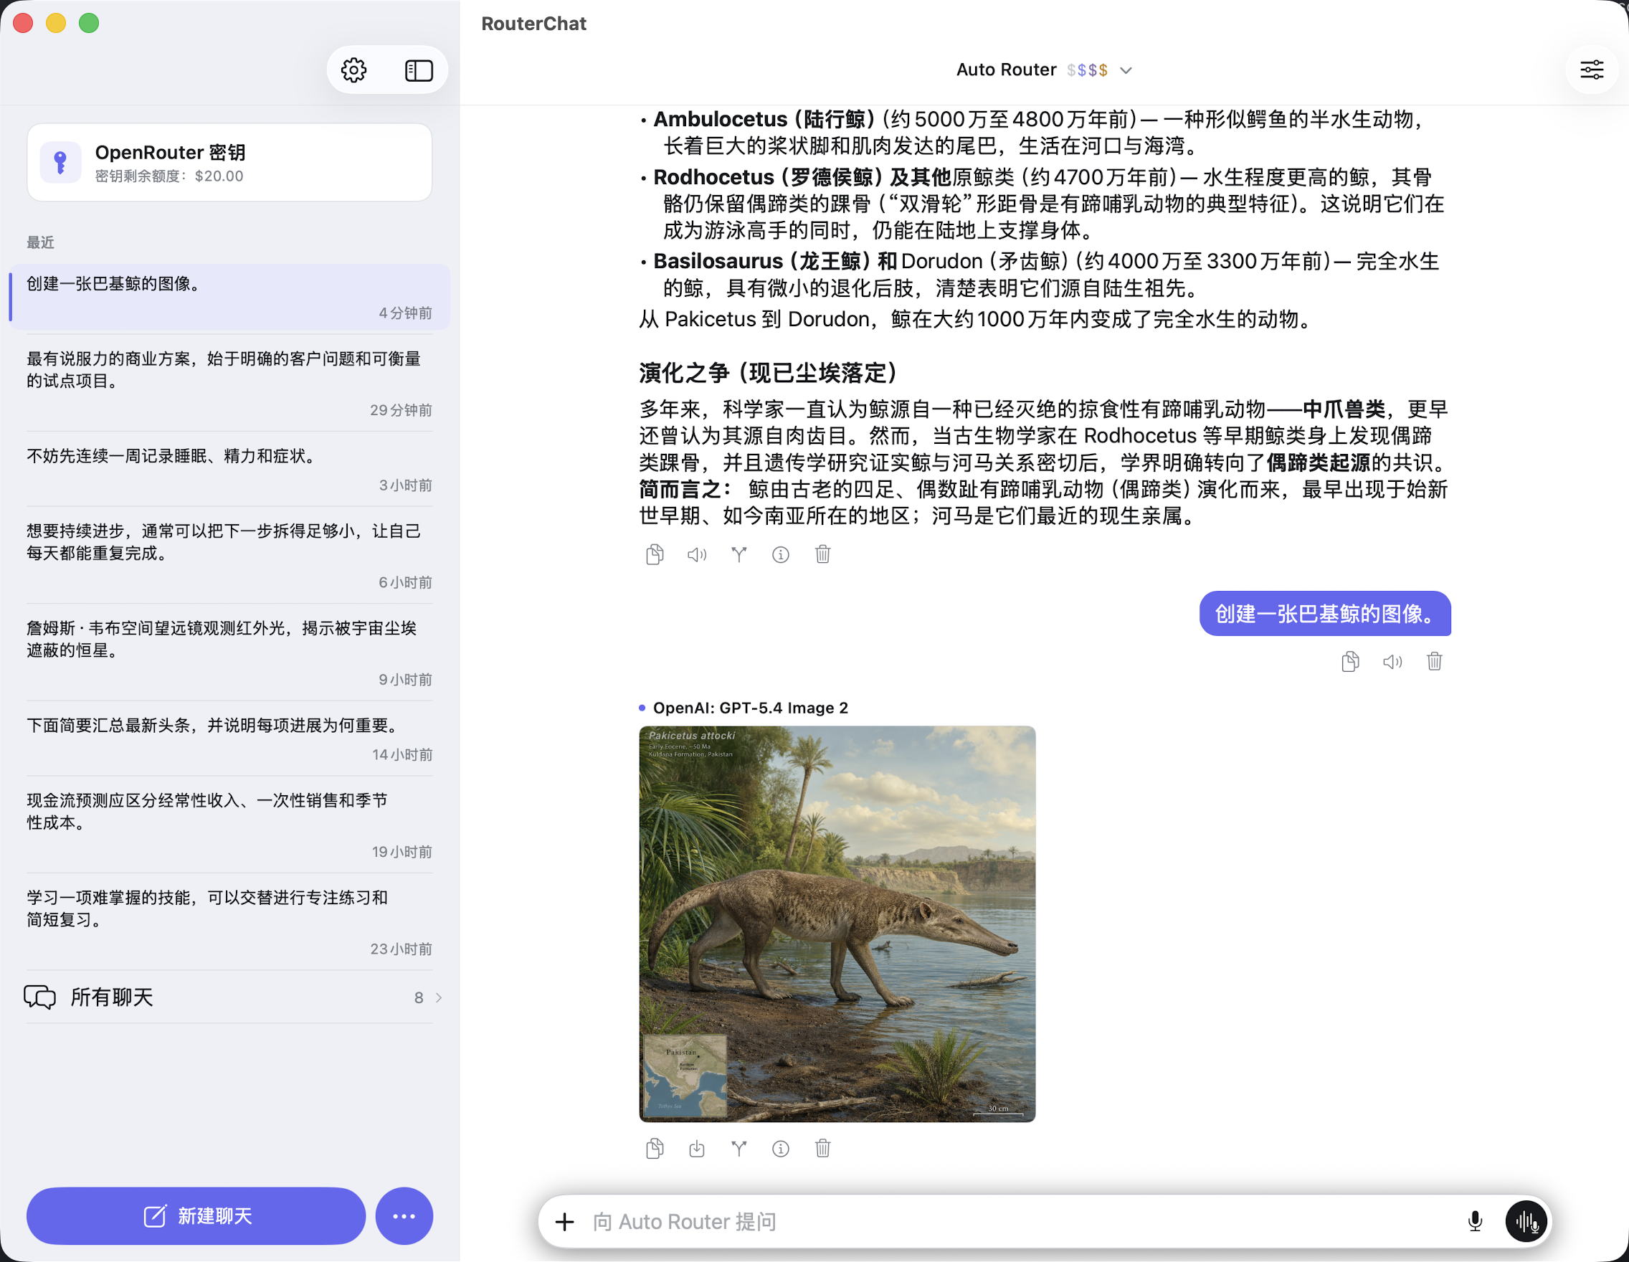
Task: Branch conversation from text reply
Action: click(x=738, y=554)
